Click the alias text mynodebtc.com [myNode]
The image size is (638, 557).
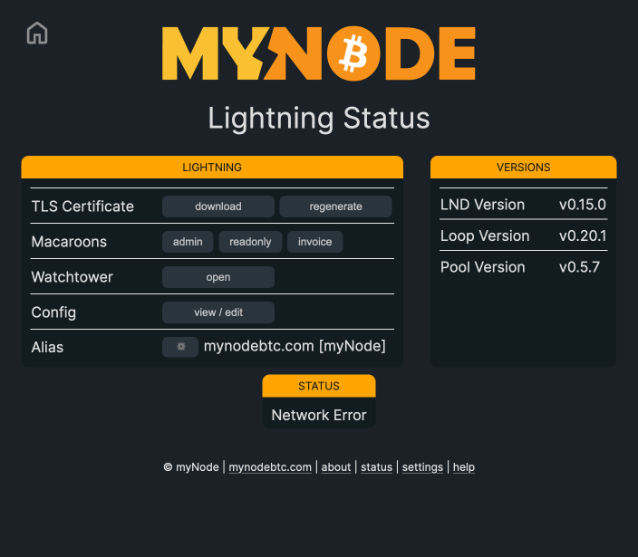295,347
